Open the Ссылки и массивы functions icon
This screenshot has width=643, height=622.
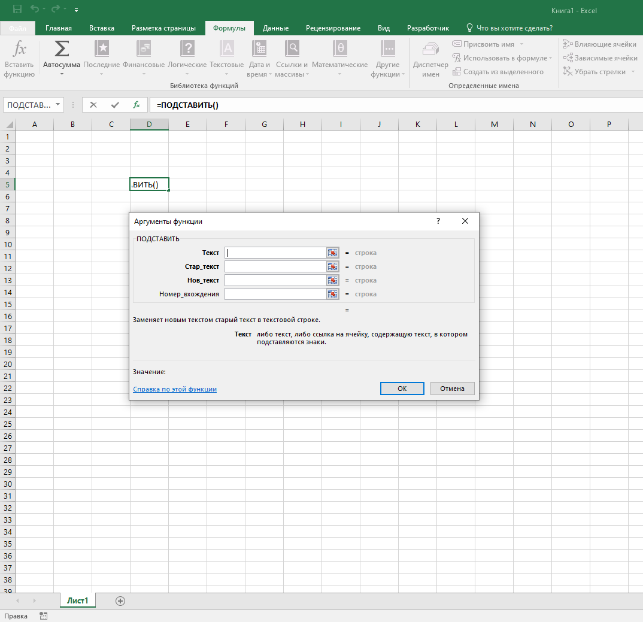pos(292,49)
